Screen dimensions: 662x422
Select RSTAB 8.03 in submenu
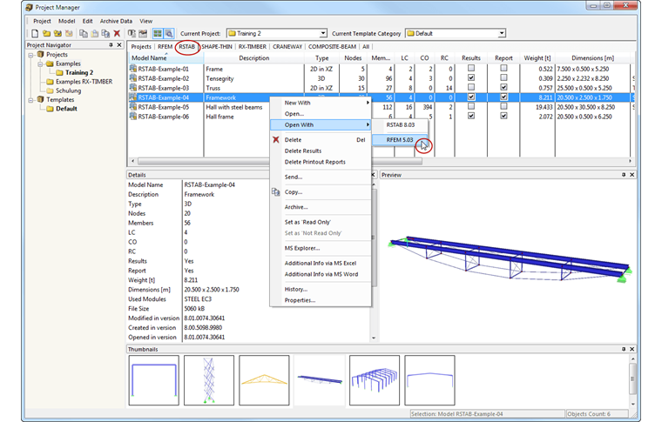(400, 124)
